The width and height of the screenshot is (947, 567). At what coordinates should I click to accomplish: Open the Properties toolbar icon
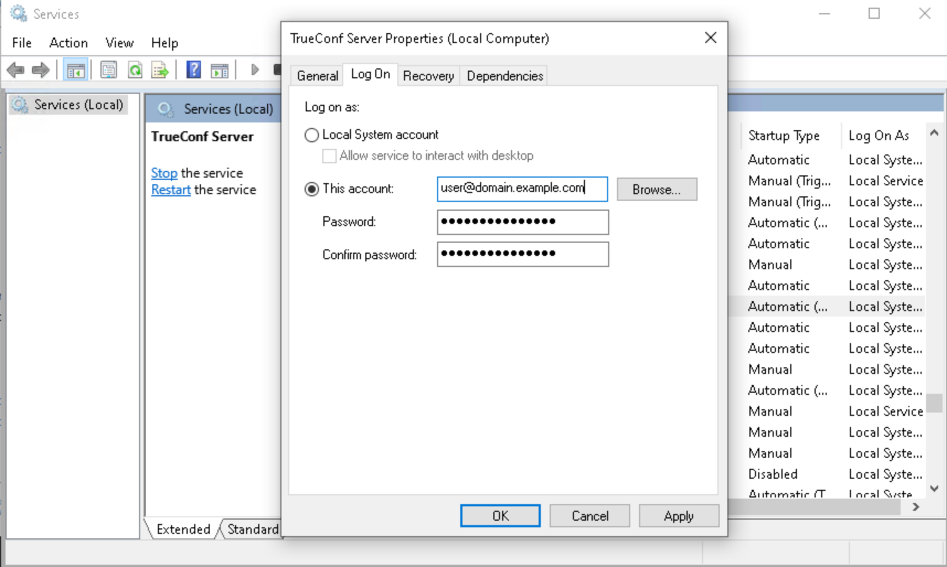point(109,70)
